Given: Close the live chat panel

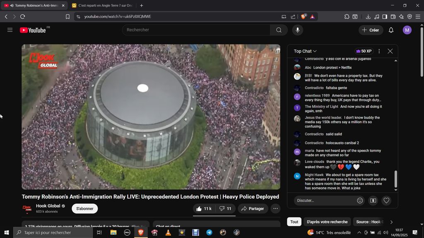Looking at the screenshot, I should point(390,51).
